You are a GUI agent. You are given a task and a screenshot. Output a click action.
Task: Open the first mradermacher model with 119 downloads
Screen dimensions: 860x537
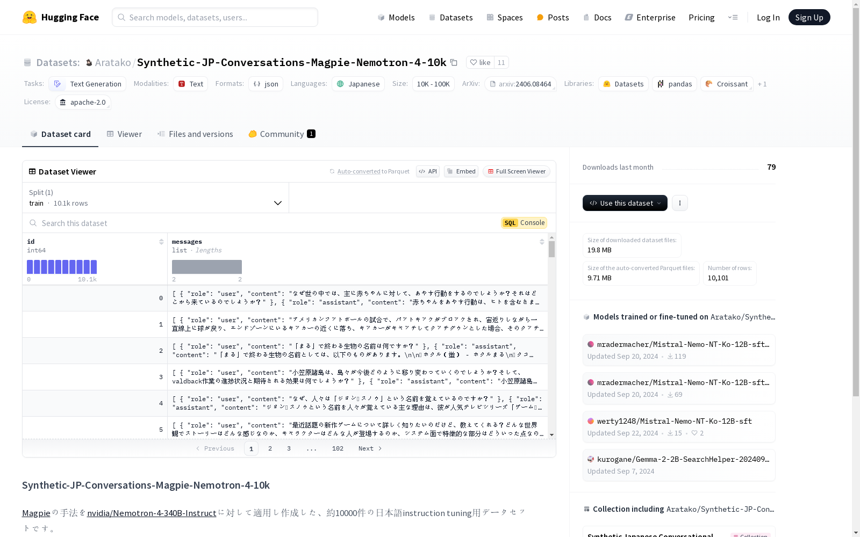pos(679,350)
